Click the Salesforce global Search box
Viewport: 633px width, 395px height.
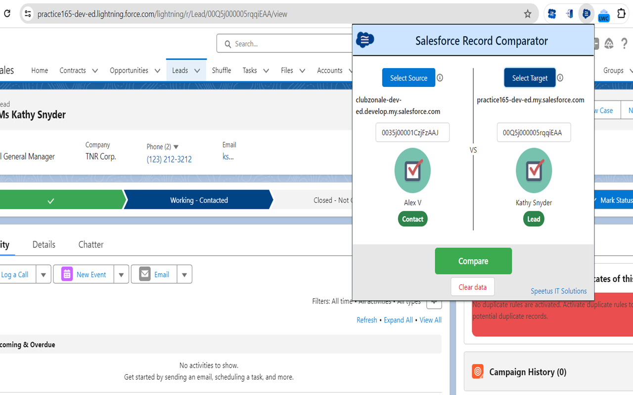click(285, 43)
